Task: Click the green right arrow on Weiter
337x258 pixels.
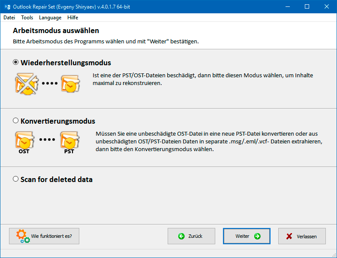Action: [x=257, y=236]
